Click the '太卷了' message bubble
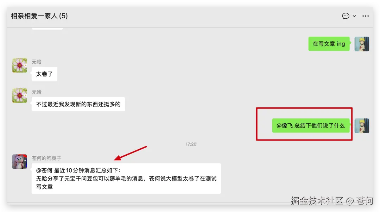Image resolution: width=380 pixels, height=212 pixels. 44,74
